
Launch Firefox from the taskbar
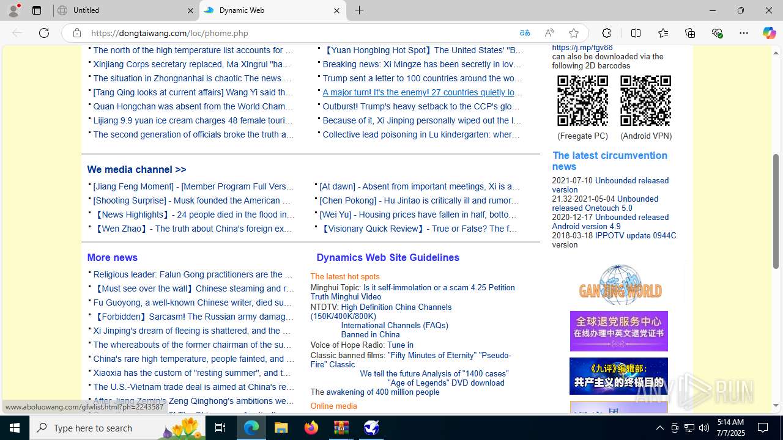click(x=311, y=428)
